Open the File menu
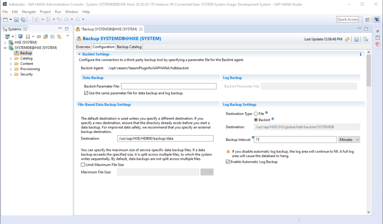This screenshot has height=224, width=383. [x=5, y=12]
